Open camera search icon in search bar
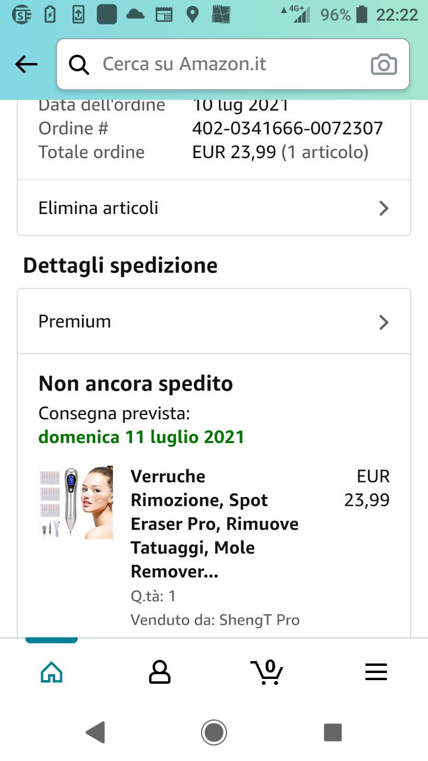This screenshot has height=761, width=428. [383, 64]
